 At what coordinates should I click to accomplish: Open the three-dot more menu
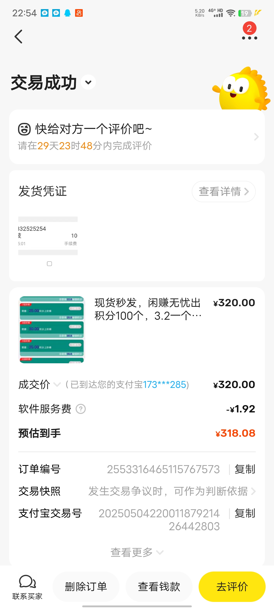[x=249, y=38]
